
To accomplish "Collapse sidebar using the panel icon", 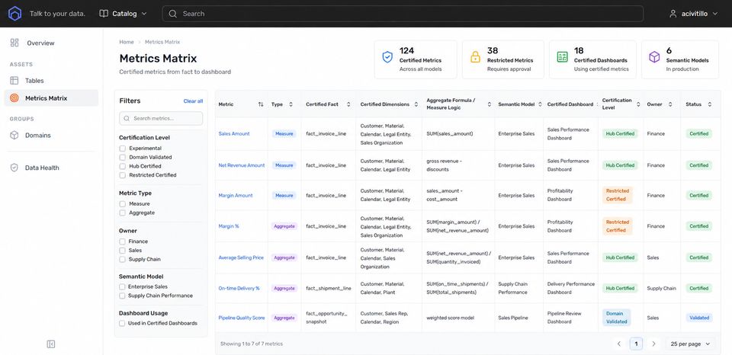I will click(51, 344).
